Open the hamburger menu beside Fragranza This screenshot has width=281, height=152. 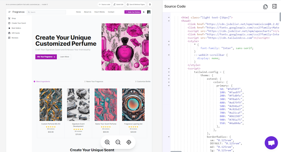9,12
